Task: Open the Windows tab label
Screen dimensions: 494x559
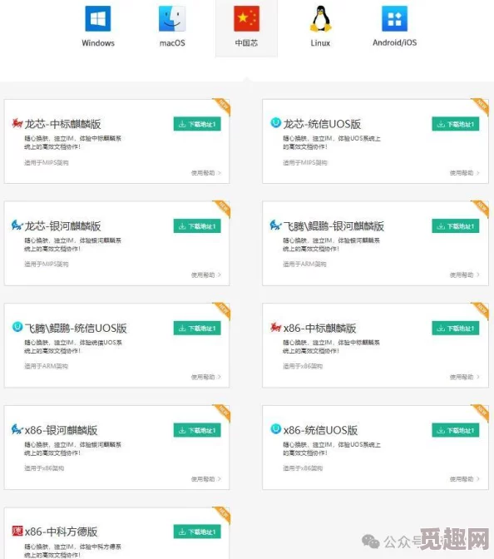Action: tap(98, 43)
